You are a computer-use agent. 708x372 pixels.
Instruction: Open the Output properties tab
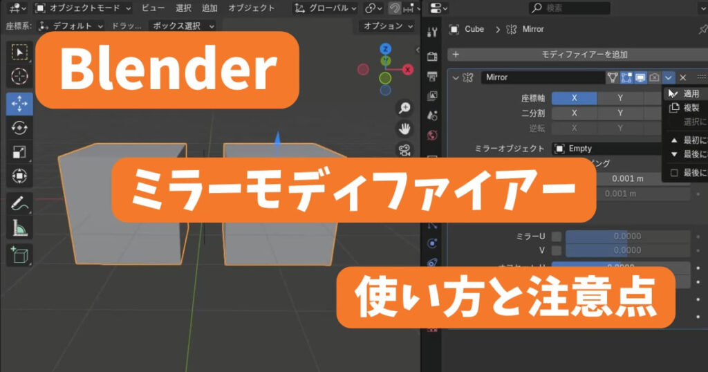(432, 76)
